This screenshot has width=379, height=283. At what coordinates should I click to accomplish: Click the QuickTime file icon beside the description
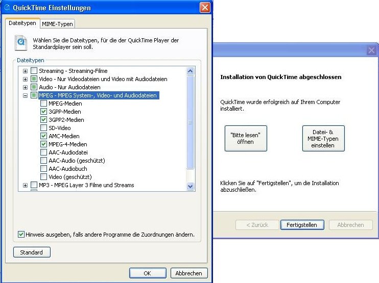(21, 43)
